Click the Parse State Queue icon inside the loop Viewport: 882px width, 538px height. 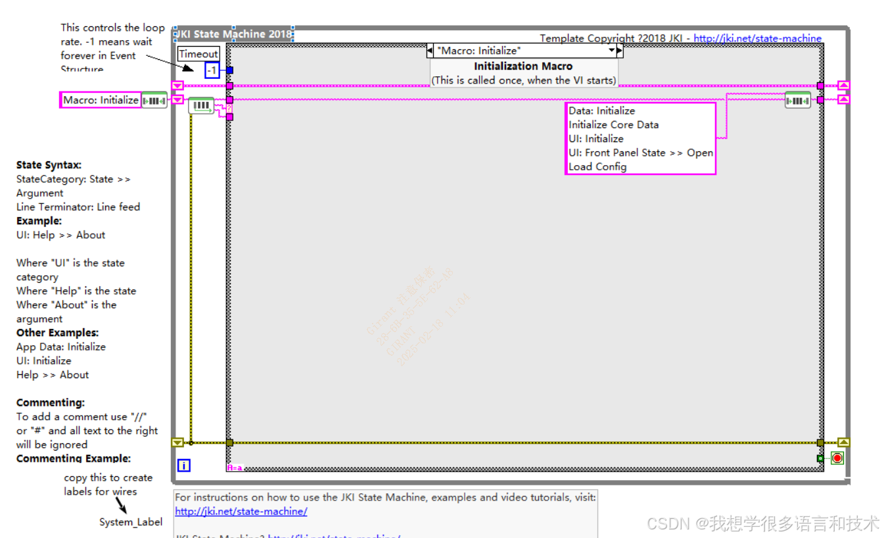pos(201,105)
